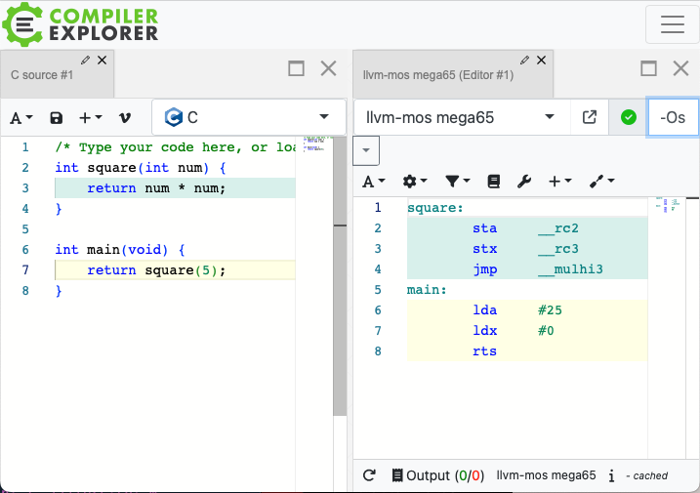700x493 pixels.
Task: Select the llvm-mos mega65 (Editor #1) tab
Action: (438, 75)
